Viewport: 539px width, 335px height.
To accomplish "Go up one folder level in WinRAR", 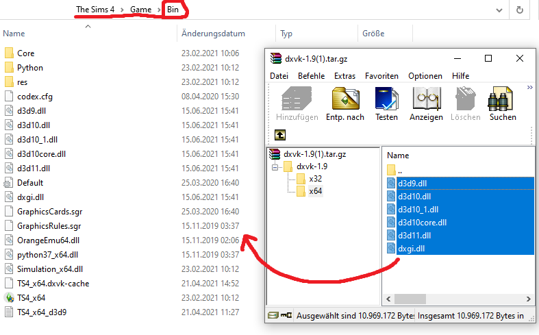I will pyautogui.click(x=280, y=135).
